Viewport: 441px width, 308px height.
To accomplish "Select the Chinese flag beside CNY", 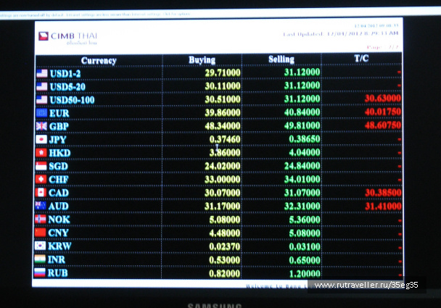I will (41, 233).
